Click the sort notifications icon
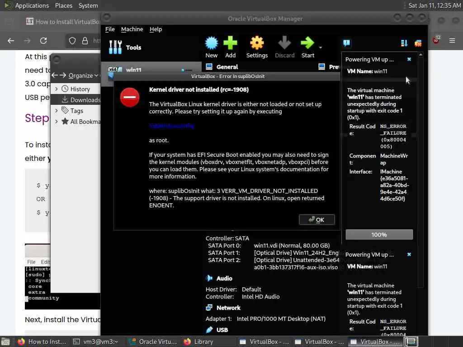The image size is (463, 347). pyautogui.click(x=404, y=43)
